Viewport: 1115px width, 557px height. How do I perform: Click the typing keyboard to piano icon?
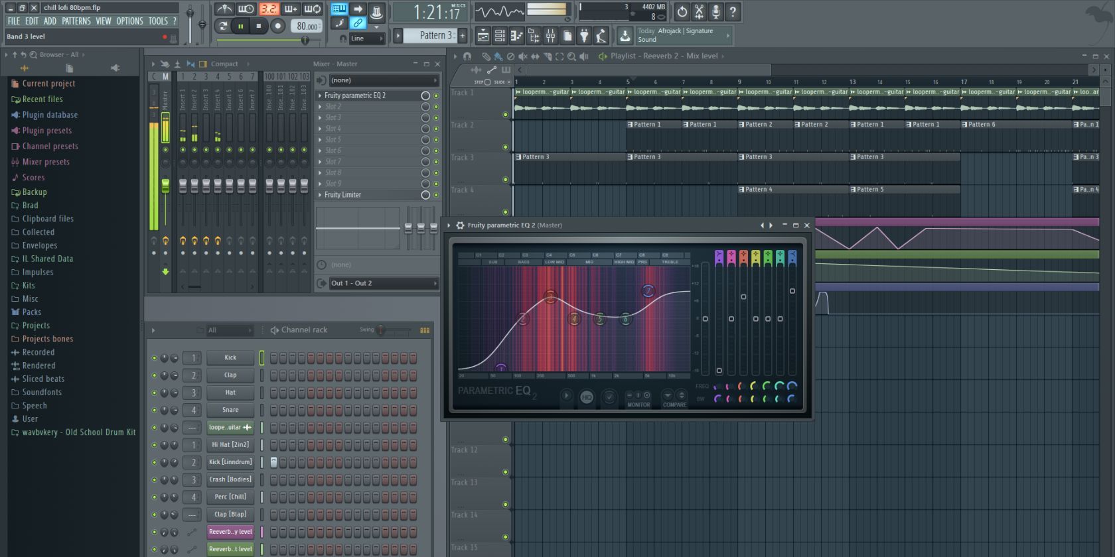click(x=339, y=9)
